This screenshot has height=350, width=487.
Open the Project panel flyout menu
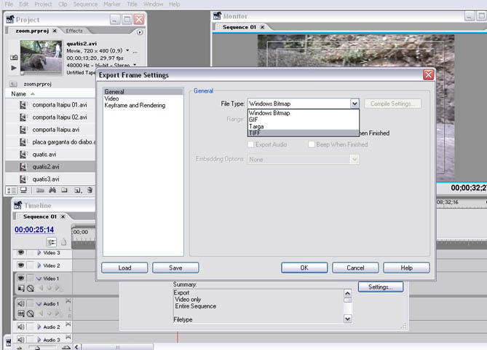[140, 31]
